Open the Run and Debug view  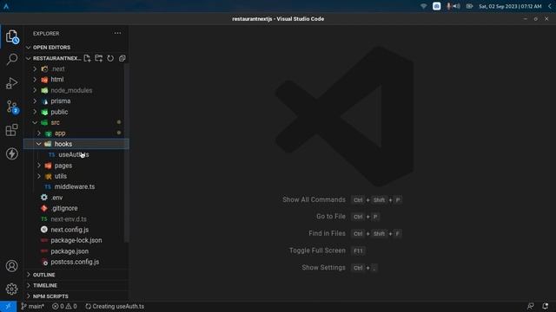pyautogui.click(x=11, y=83)
